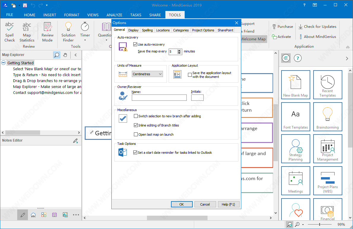This screenshot has height=229, width=353.
Task: Activate Review Mode
Action: click(x=47, y=32)
